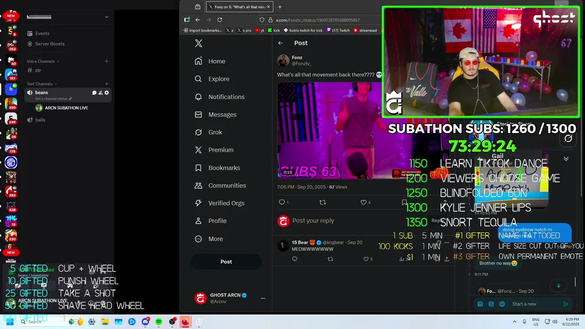Open the 'kick' bookmark

pyautogui.click(x=274, y=31)
